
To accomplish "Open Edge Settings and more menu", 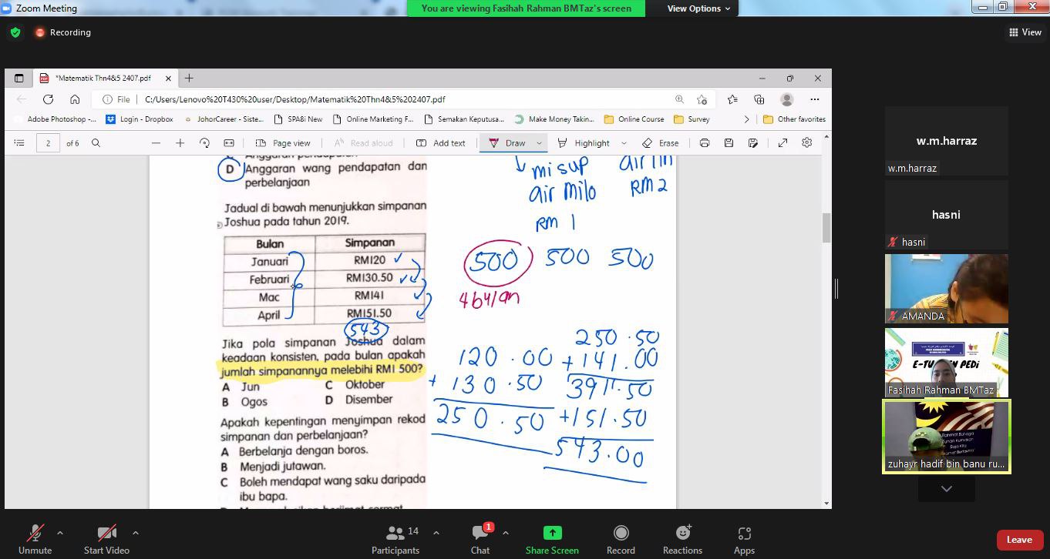I will click(x=815, y=99).
